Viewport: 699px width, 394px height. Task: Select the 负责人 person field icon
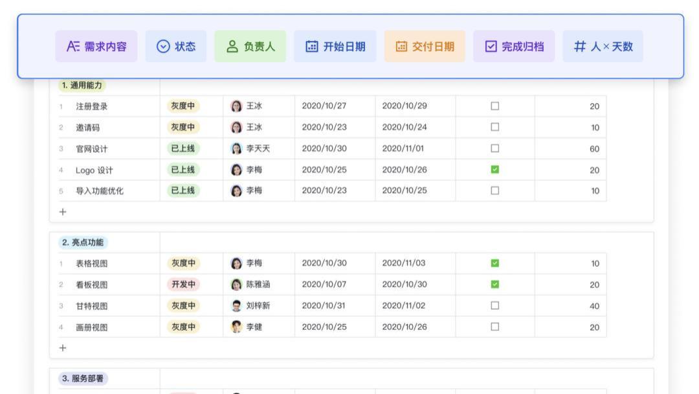pos(232,45)
